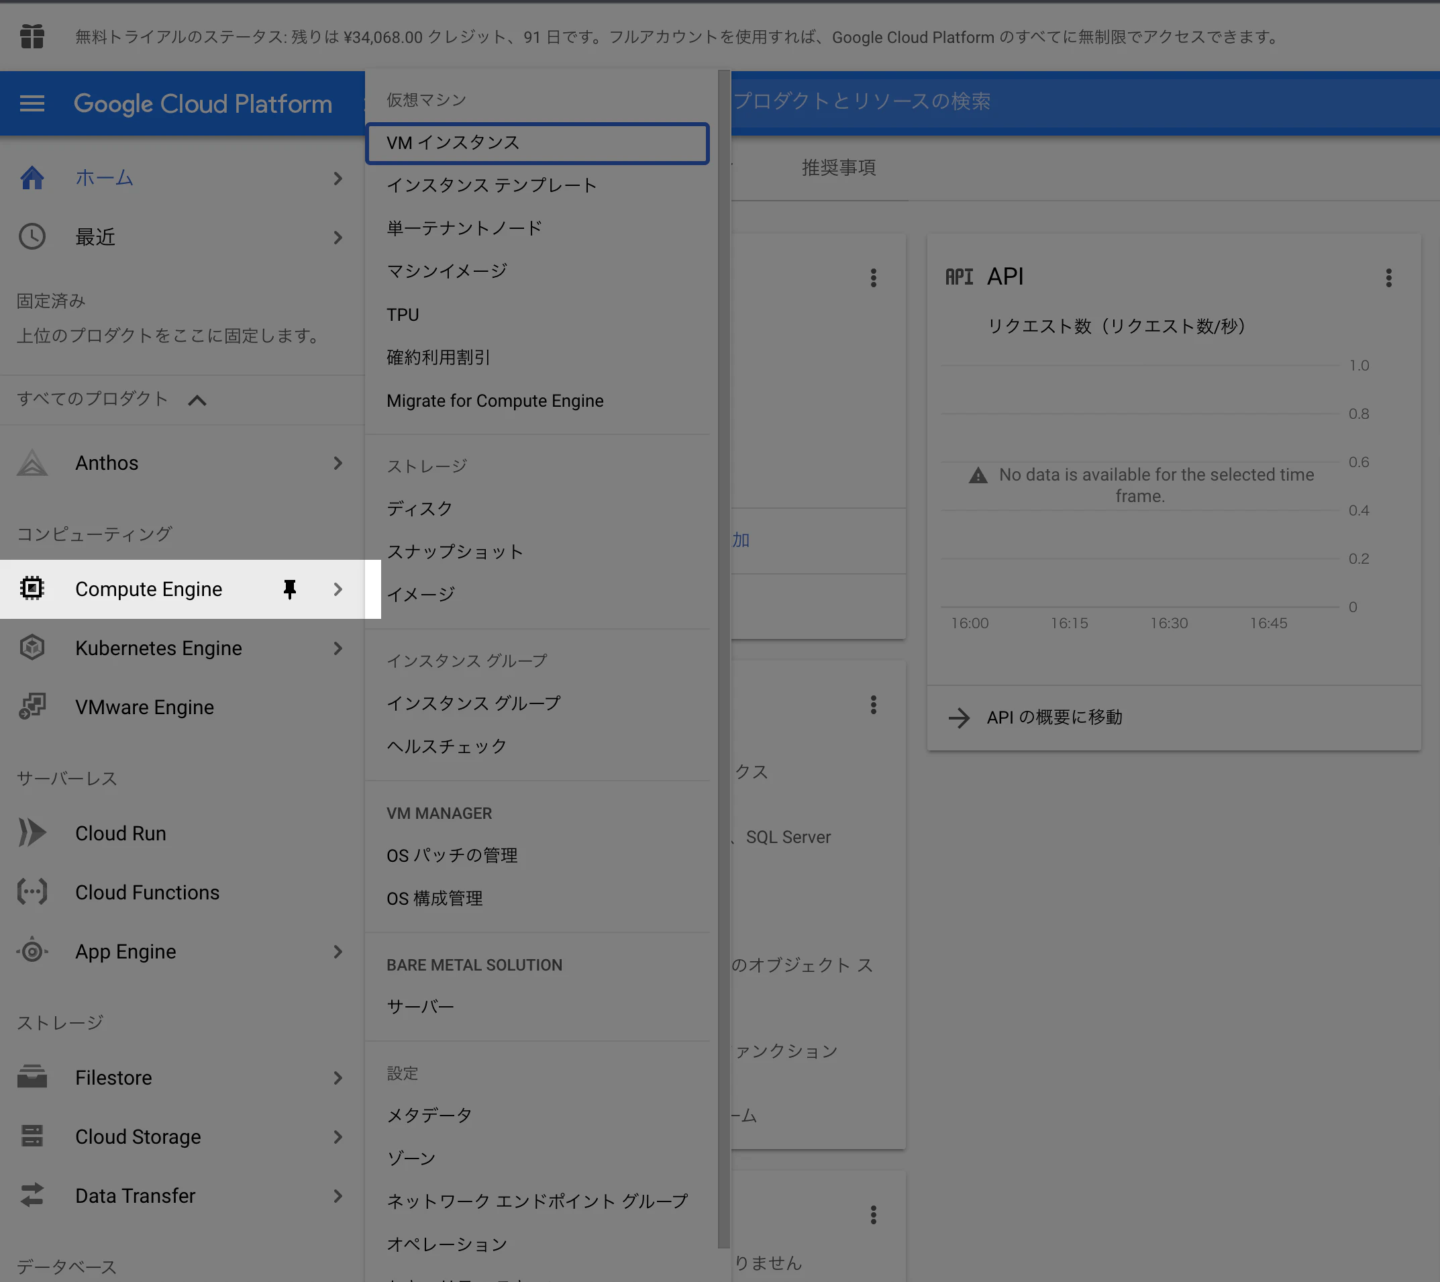This screenshot has width=1440, height=1282.
Task: Expand the Data Transfer submenu chevron
Action: pos(338,1196)
